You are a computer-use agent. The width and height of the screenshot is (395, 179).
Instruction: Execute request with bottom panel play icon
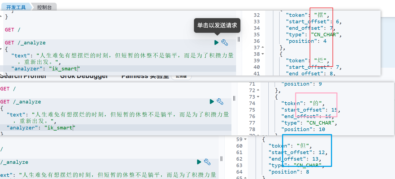tap(199, 162)
